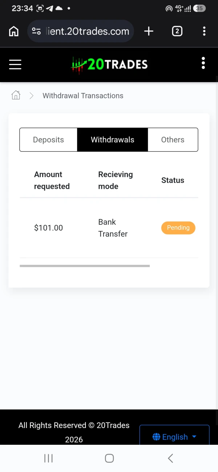Screen dimensions: 218x472
Task: Open the site's three-dot options menu
Action: pos(203,63)
